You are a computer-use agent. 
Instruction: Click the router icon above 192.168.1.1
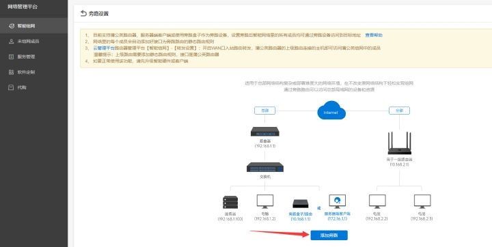tap(265, 131)
